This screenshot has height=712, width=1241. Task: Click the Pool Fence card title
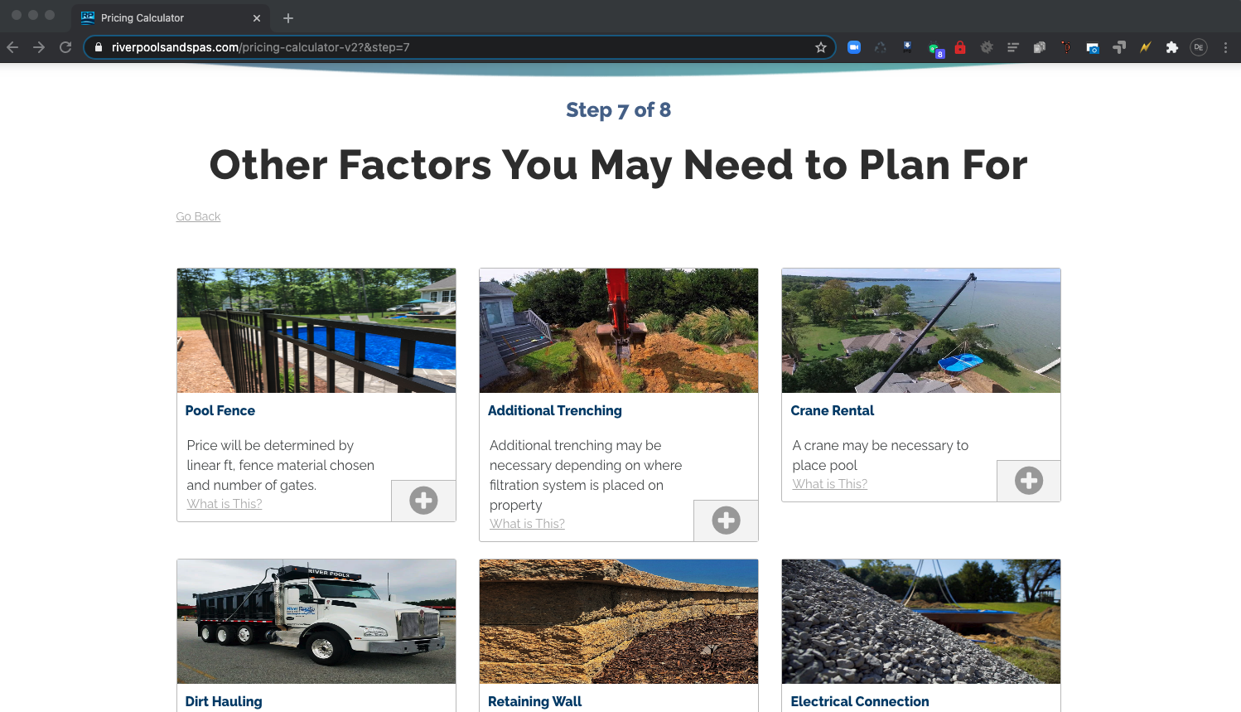click(x=220, y=410)
